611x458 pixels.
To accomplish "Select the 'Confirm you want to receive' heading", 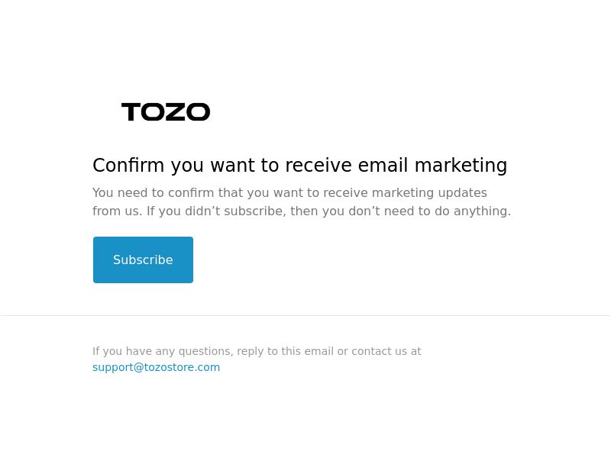I will click(300, 165).
